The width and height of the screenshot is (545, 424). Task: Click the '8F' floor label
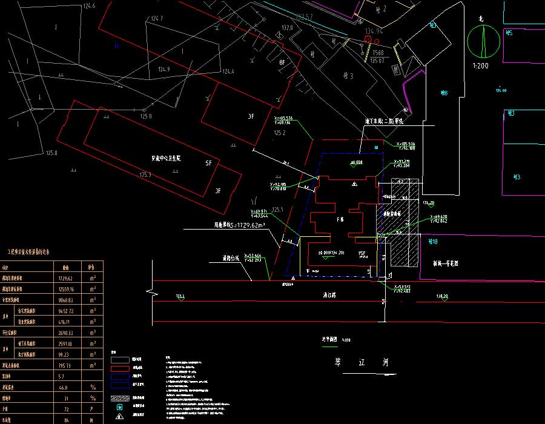282,62
